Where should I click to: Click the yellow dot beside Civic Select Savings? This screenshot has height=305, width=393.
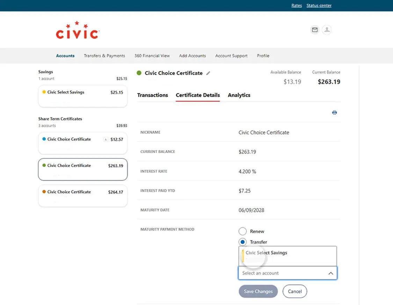coord(44,92)
